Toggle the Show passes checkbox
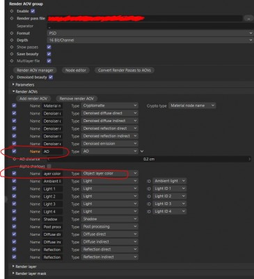 [x=49, y=47]
